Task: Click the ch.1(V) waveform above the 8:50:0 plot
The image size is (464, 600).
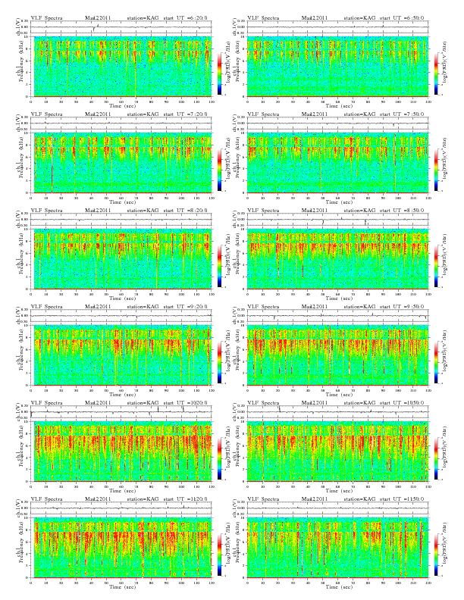Action: click(337, 220)
